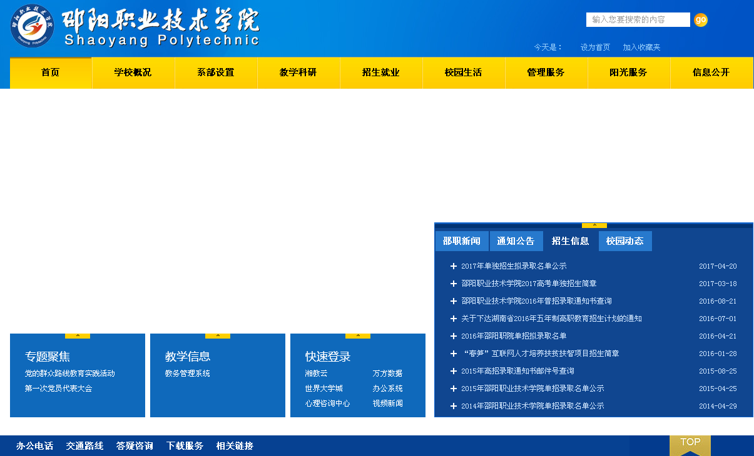The image size is (754, 456).
Task: Open the 招生就业 navigation menu
Action: [x=380, y=72]
